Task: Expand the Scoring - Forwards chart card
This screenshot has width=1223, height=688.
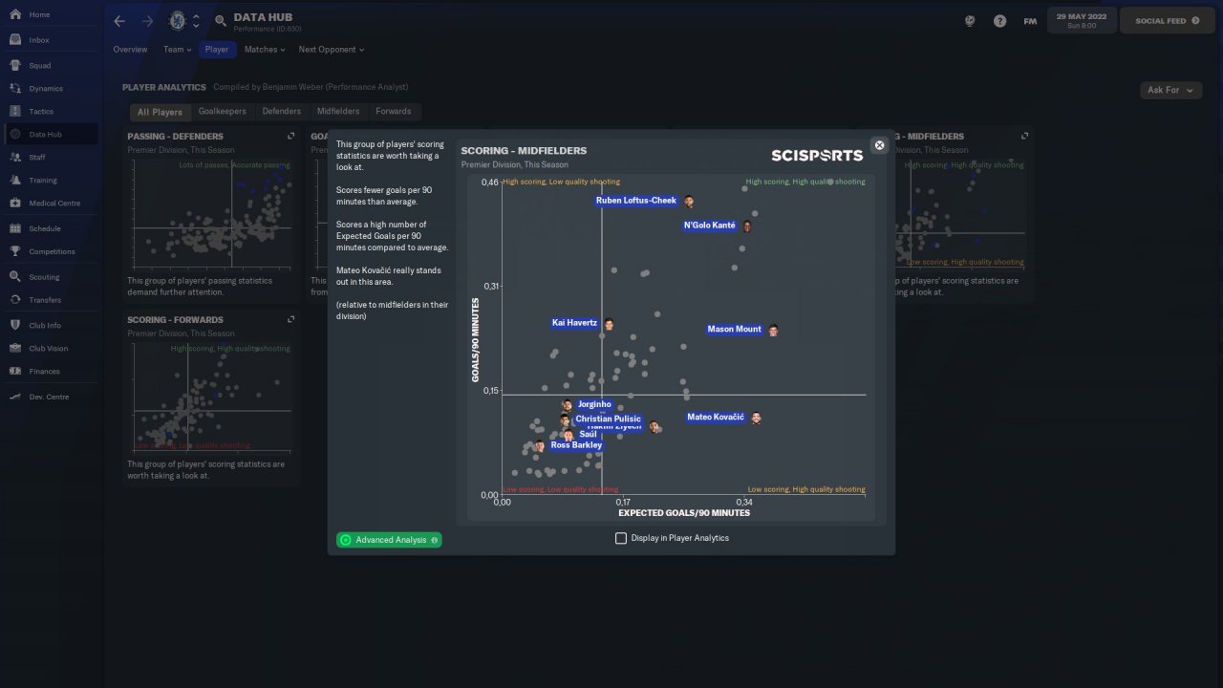Action: [x=291, y=320]
